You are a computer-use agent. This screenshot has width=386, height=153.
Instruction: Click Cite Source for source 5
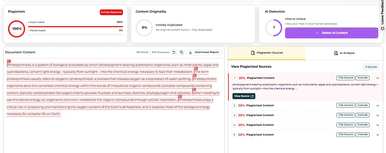pyautogui.click(x=346, y=135)
